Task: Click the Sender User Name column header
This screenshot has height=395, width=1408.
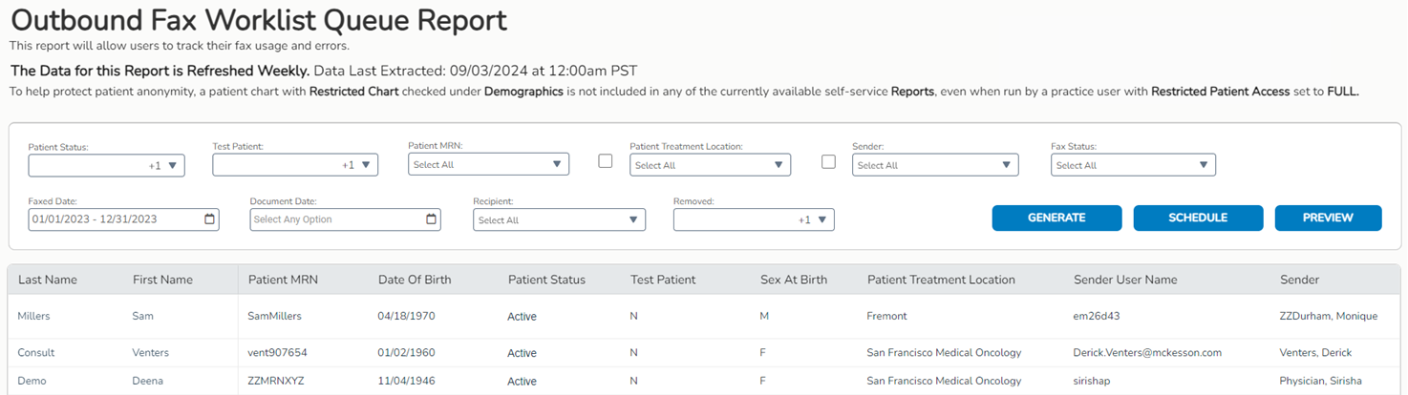Action: tap(1125, 280)
